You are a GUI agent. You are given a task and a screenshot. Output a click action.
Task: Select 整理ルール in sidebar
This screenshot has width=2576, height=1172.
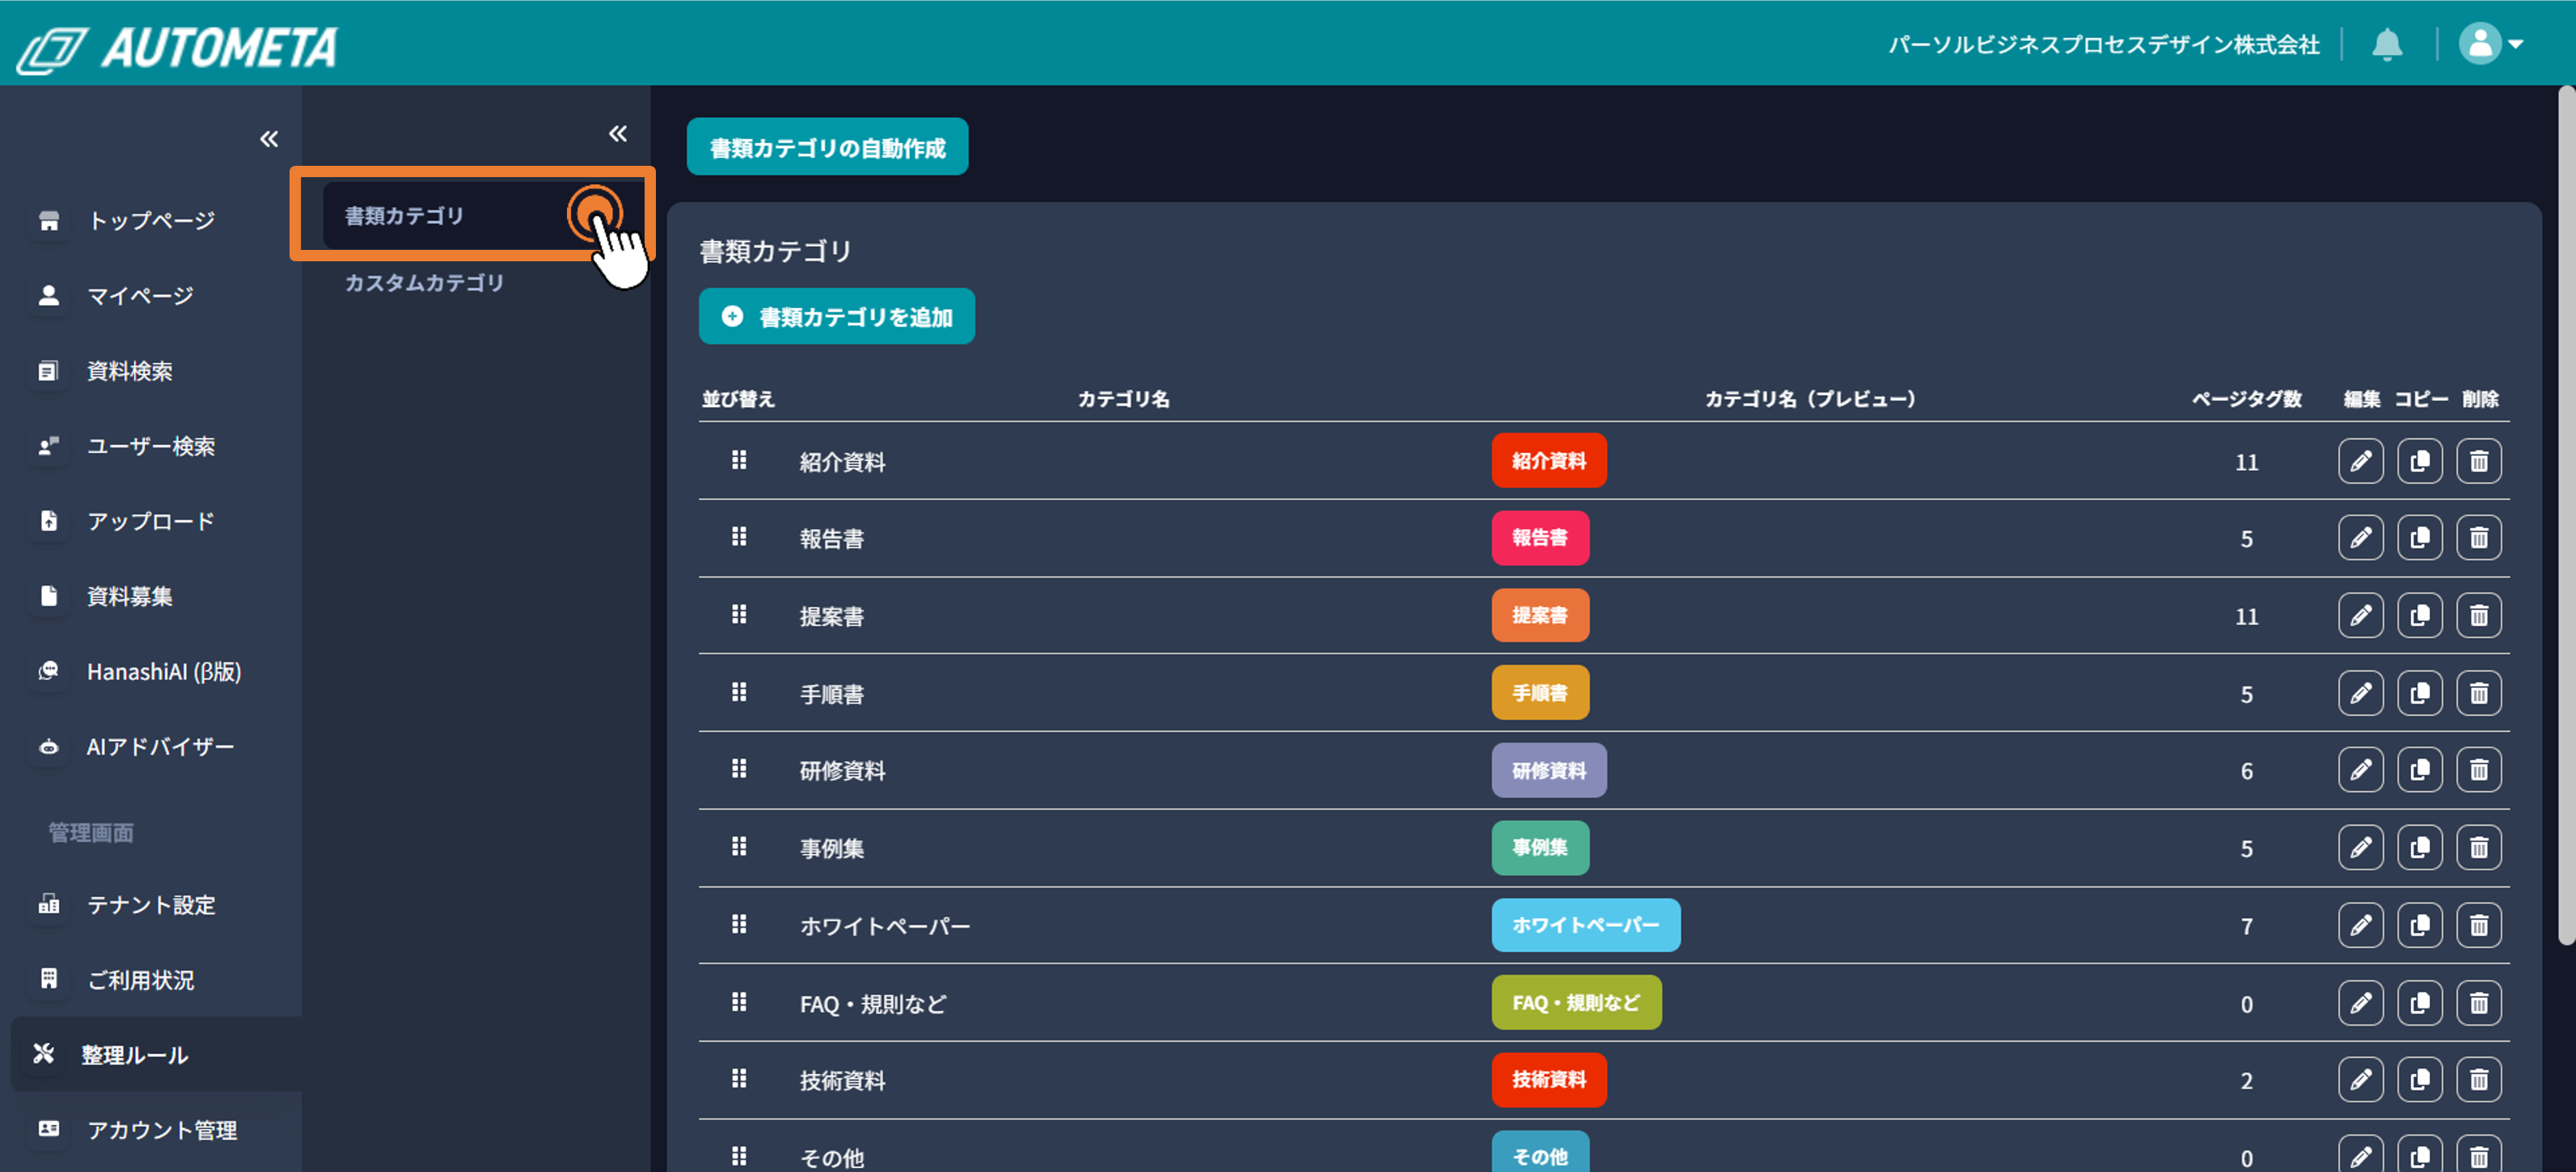click(156, 1054)
